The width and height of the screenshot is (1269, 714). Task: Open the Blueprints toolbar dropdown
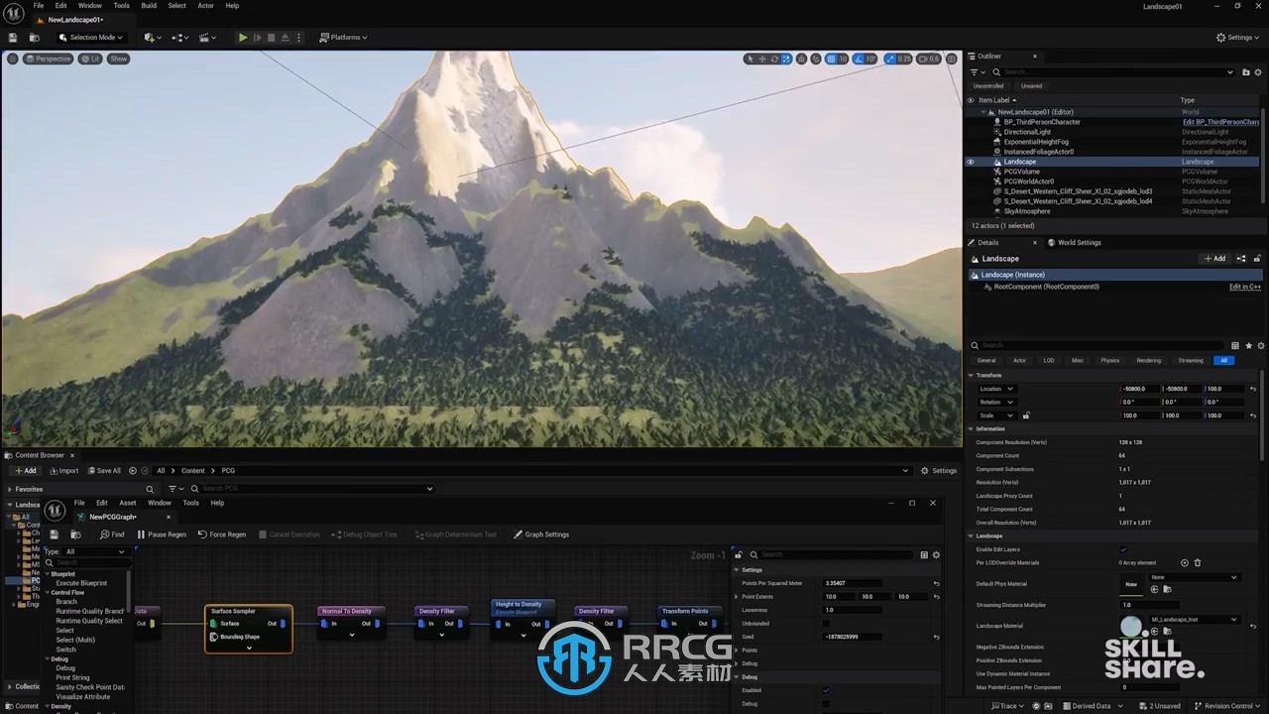tap(180, 38)
